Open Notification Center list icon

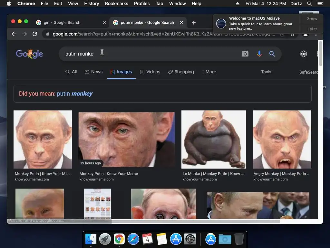(319, 4)
